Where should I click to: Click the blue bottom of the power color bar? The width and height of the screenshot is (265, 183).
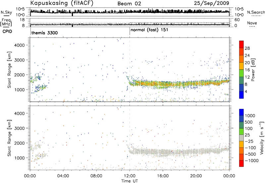pyautogui.click(x=241, y=95)
